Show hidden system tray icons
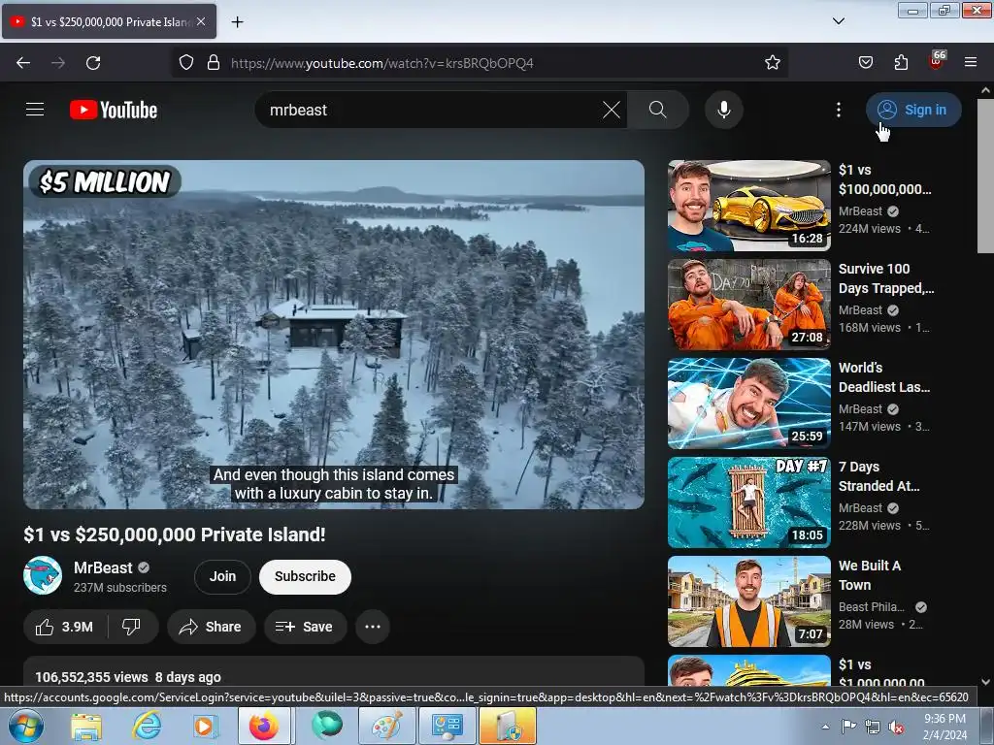Viewport: 994px width, 745px height. pos(825,727)
